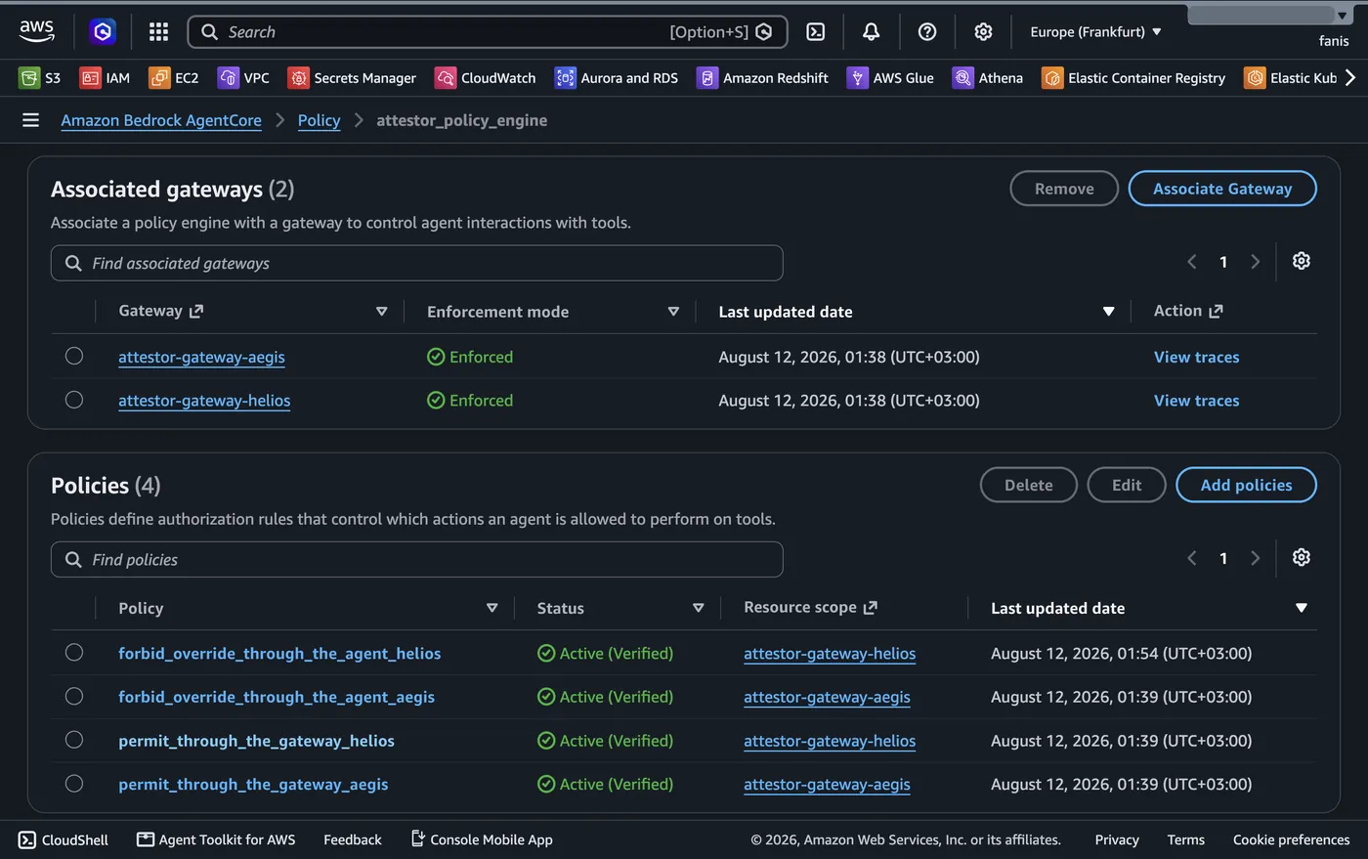This screenshot has height=859, width=1368.
Task: Open Agent Toolkit for AWS in footer
Action: [x=216, y=839]
